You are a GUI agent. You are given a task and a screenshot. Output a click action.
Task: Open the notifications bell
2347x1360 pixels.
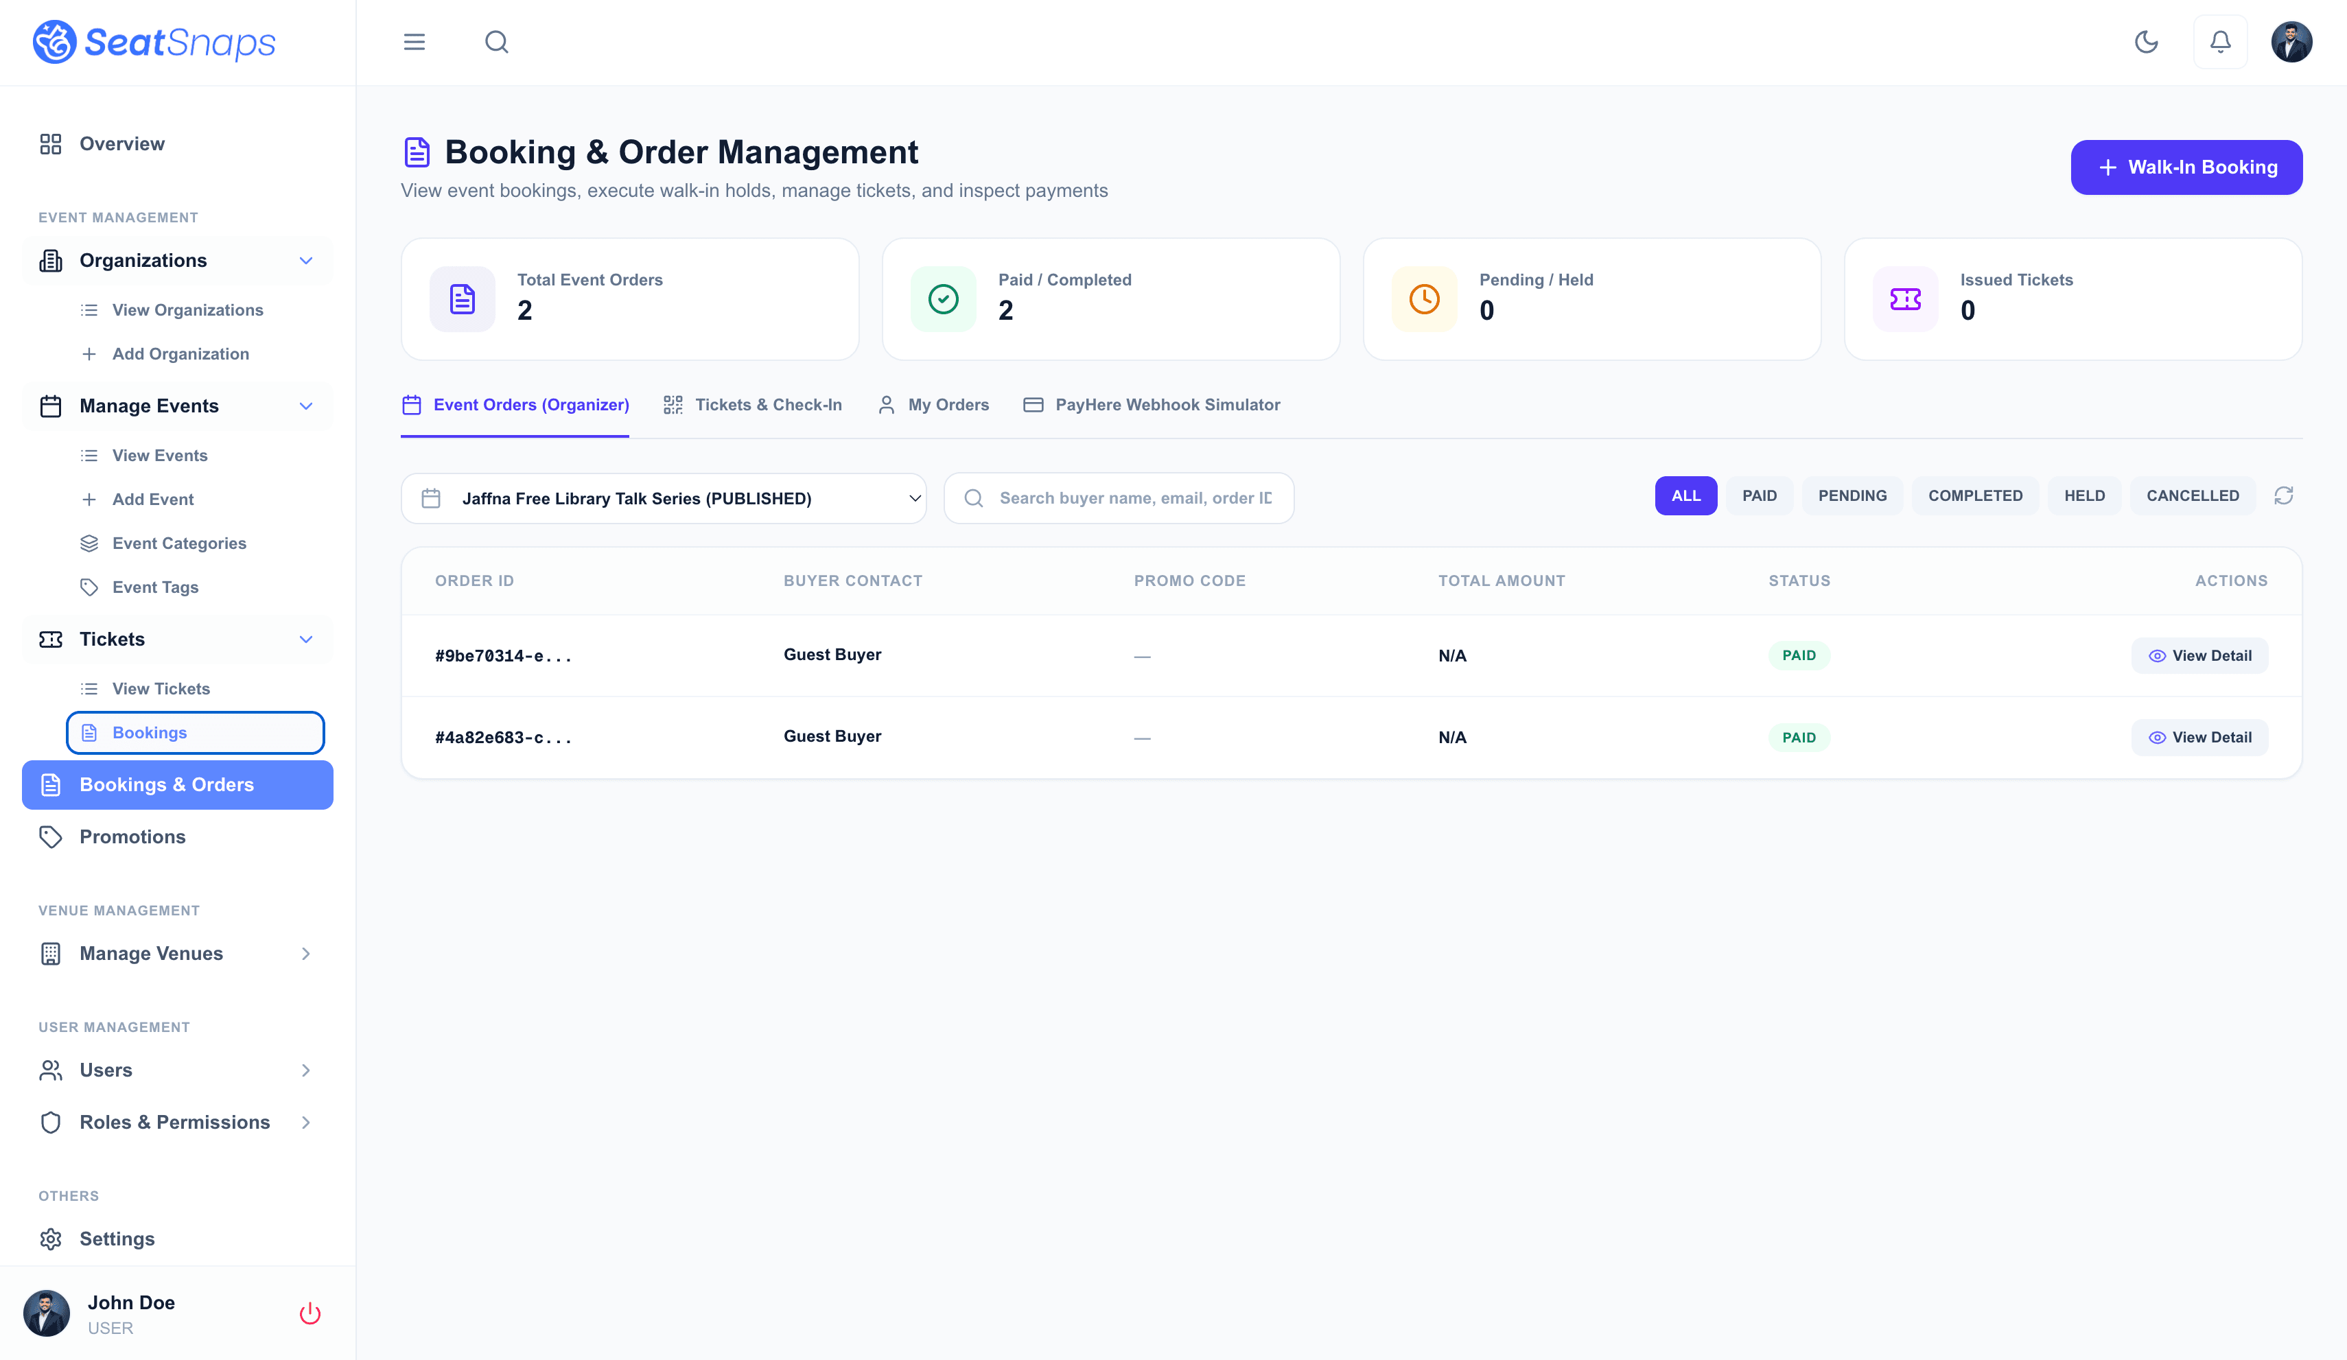[x=2220, y=42]
